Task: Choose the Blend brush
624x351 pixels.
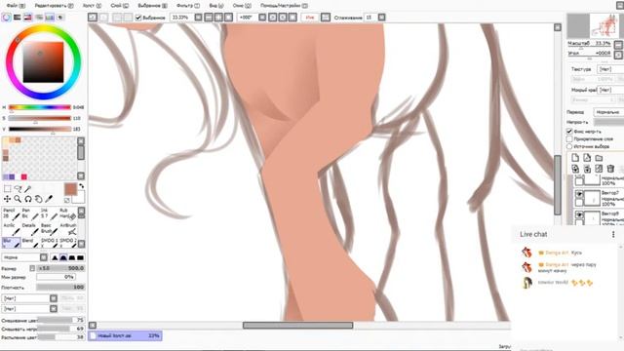Action: coord(30,243)
